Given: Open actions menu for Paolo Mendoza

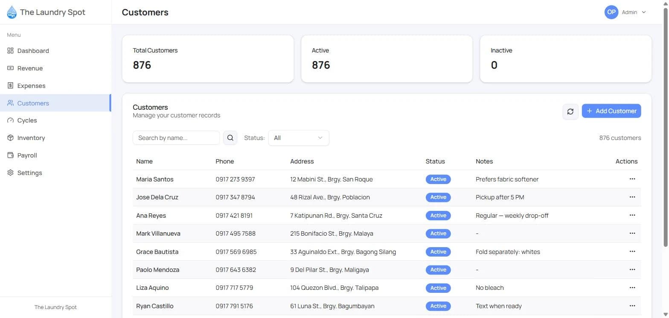Looking at the screenshot, I should point(632,270).
